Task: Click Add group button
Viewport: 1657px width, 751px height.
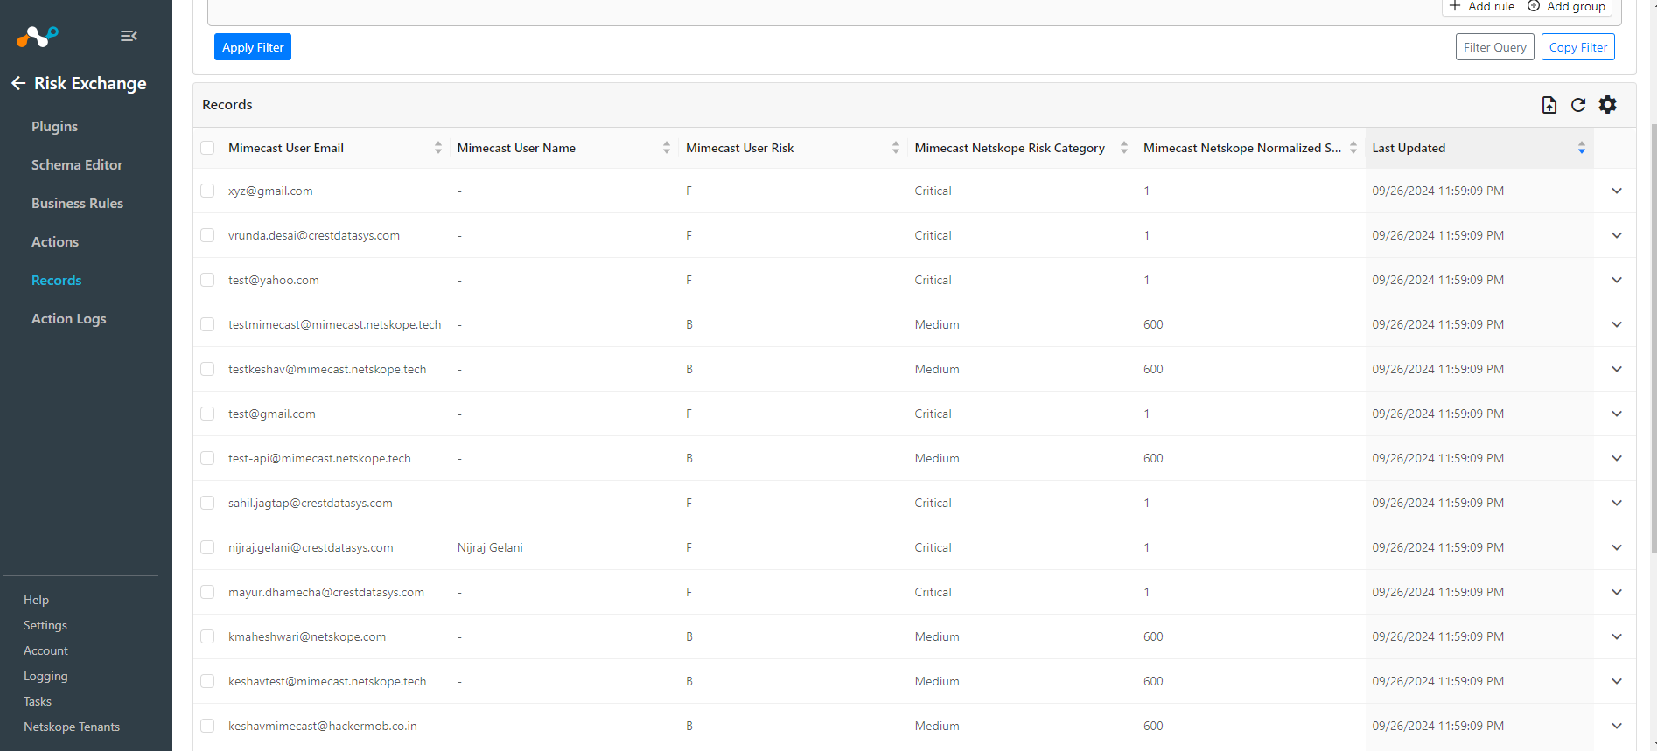Action: click(1567, 6)
